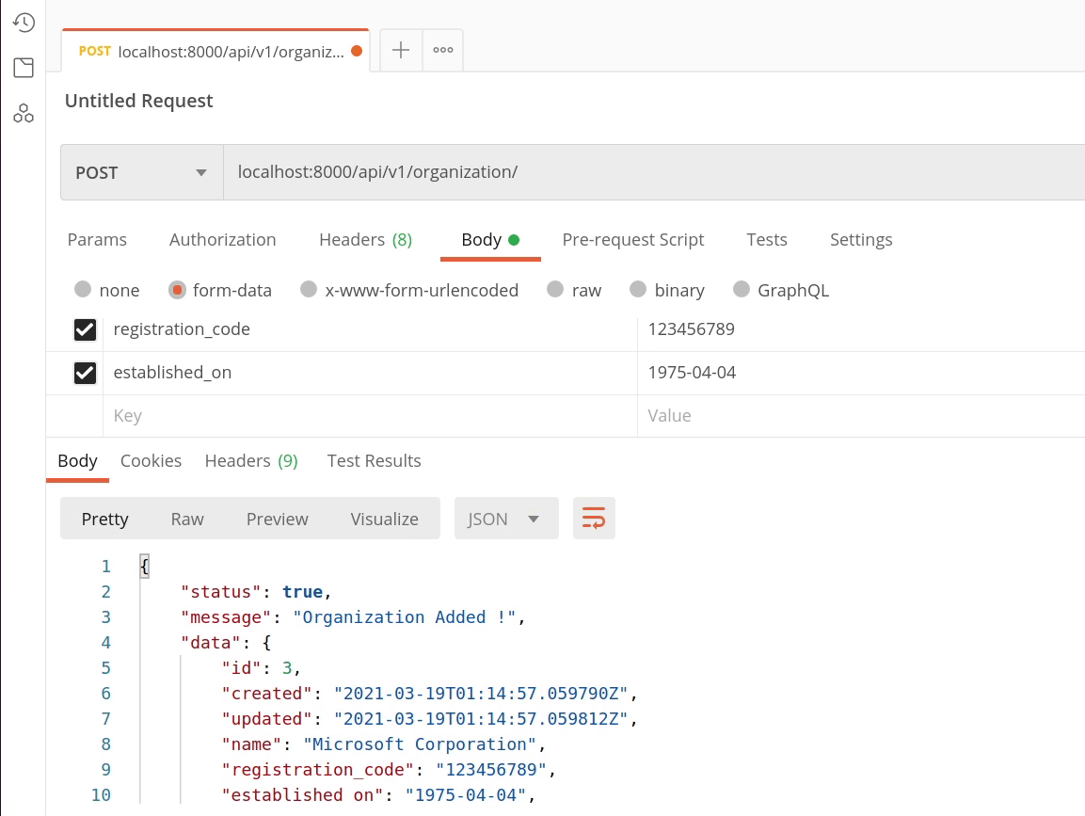
Task: Toggle line wrap icon in response toolbar
Action: [x=594, y=519]
